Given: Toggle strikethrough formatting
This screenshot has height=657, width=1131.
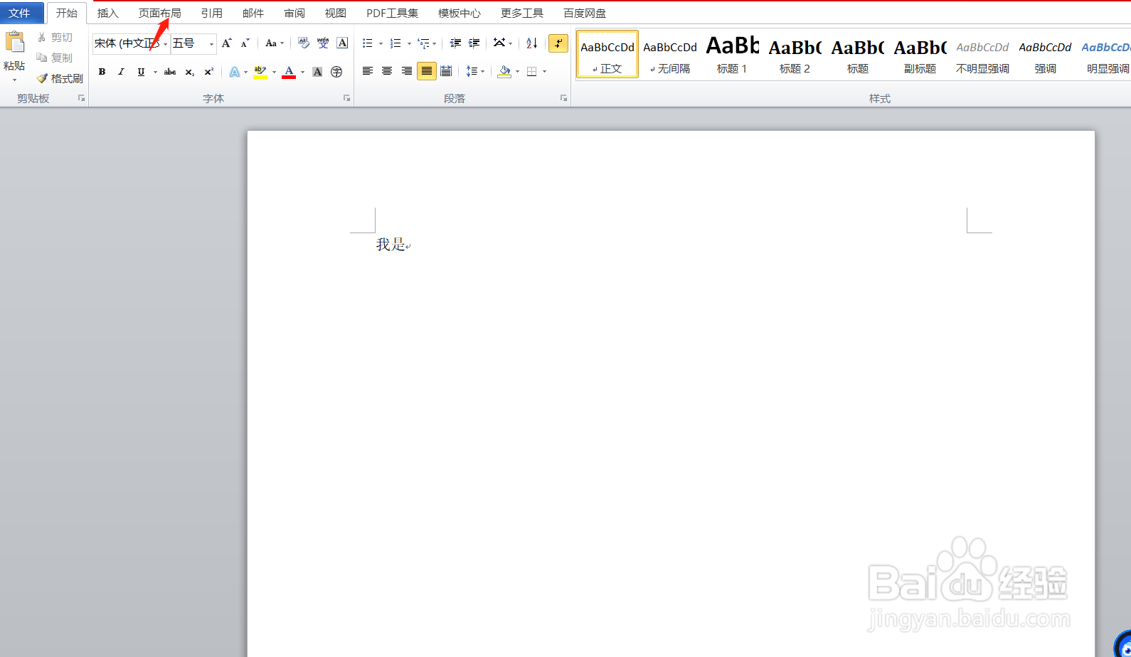Looking at the screenshot, I should (170, 72).
